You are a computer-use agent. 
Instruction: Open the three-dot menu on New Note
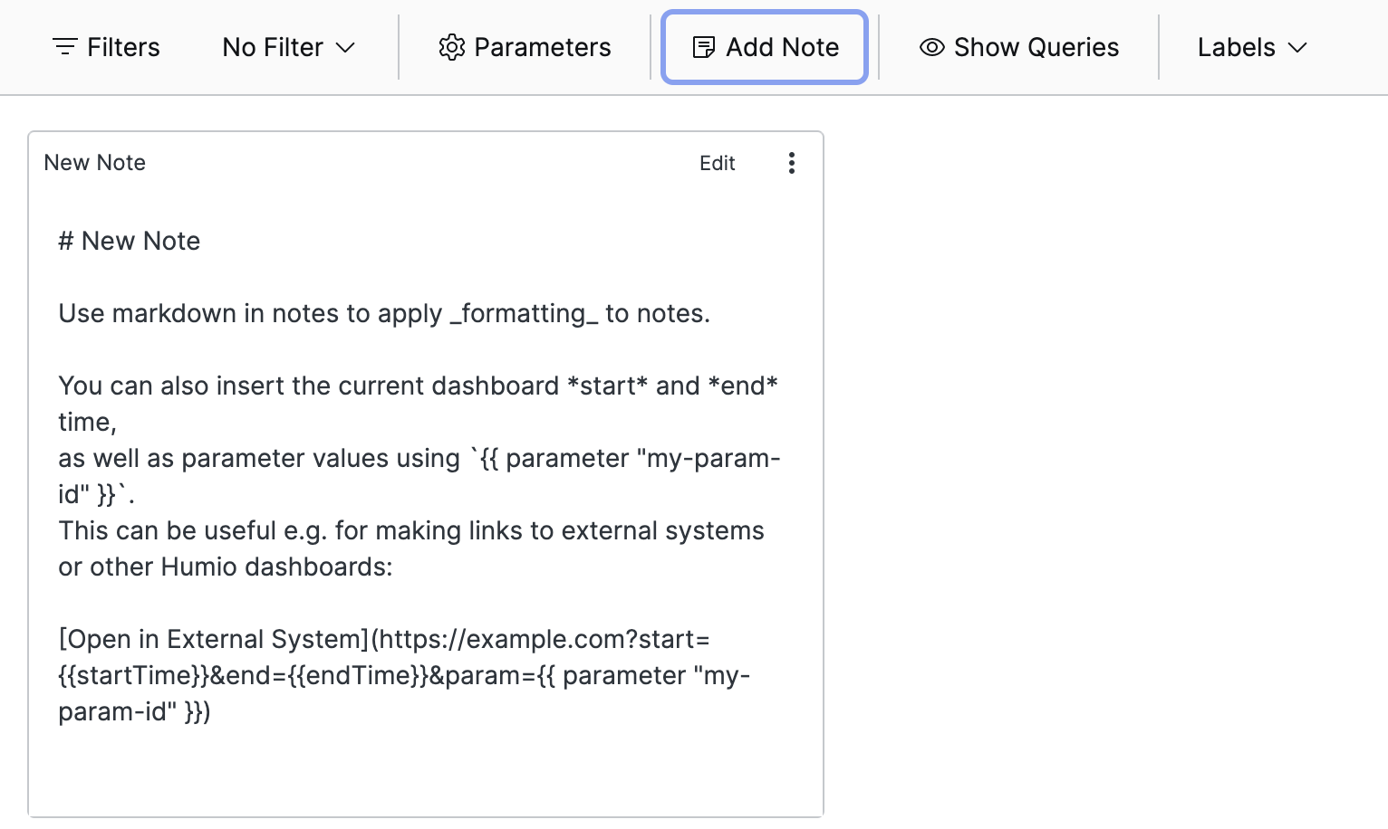tap(792, 163)
